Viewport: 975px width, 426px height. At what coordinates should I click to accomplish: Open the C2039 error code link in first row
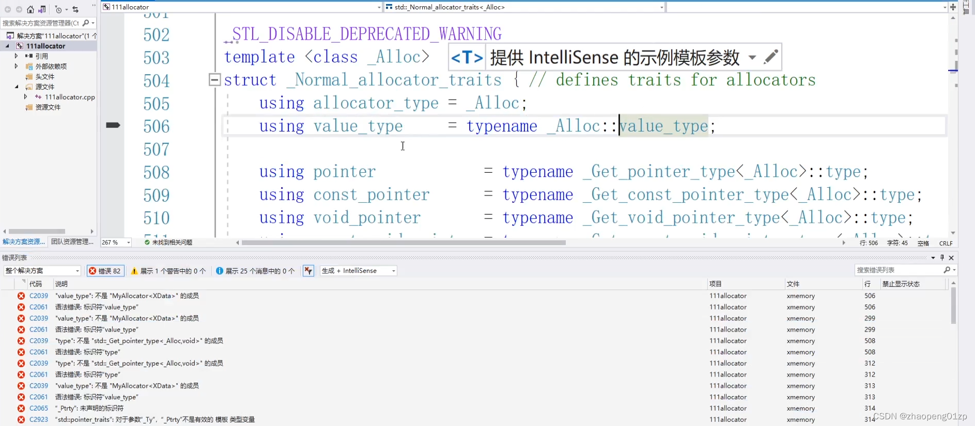click(39, 296)
